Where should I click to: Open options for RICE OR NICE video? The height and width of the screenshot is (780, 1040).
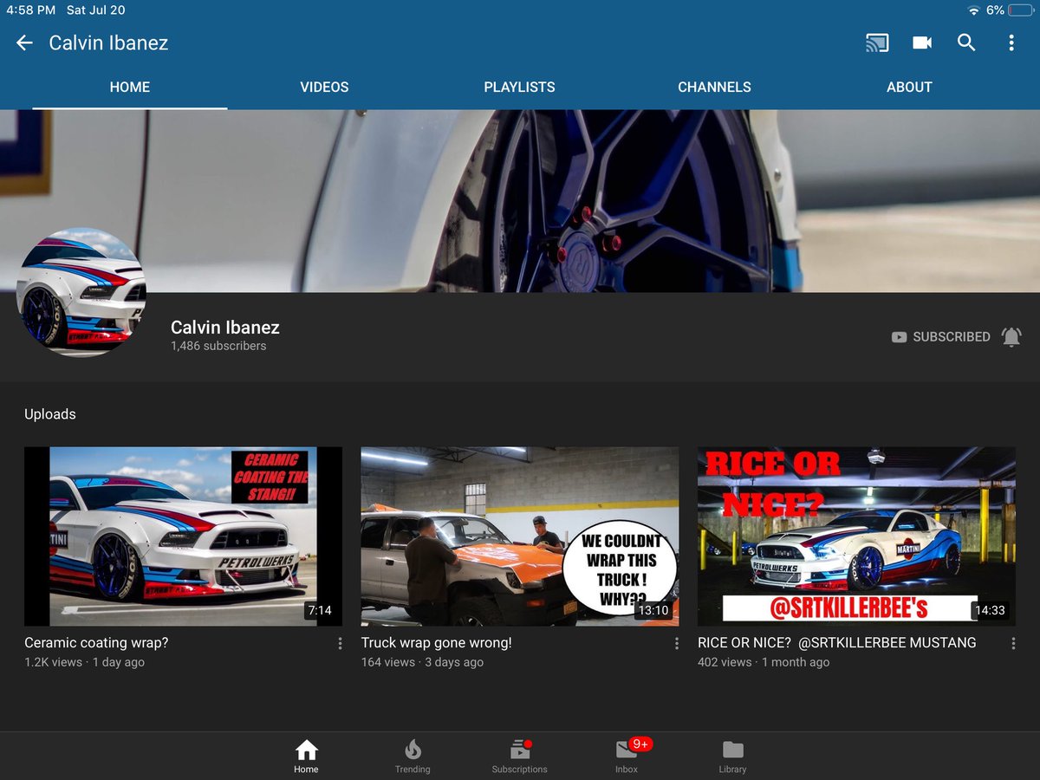[1013, 644]
